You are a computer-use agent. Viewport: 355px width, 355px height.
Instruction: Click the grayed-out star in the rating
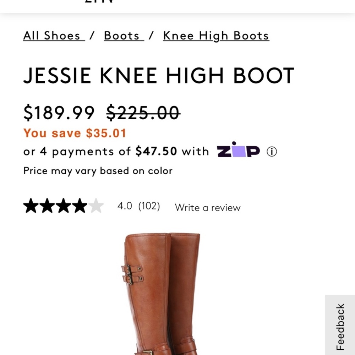96,206
